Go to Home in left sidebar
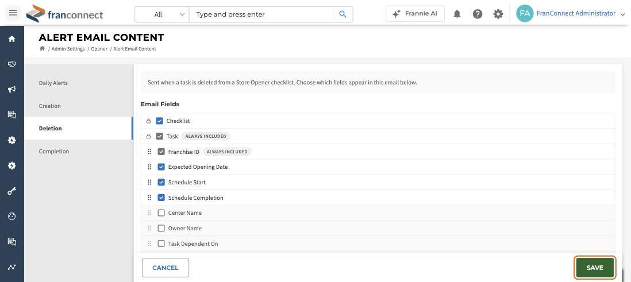The image size is (631, 282). [x=11, y=38]
